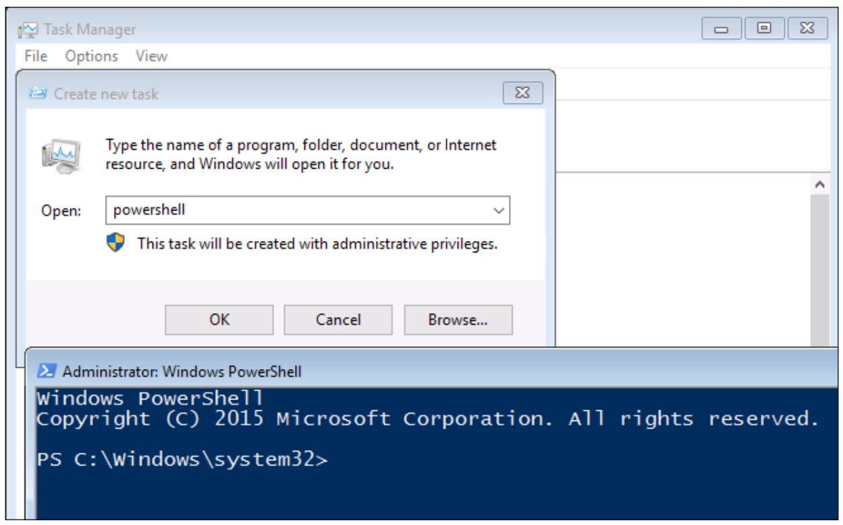Viewport: 843px width, 525px height.
Task: Close the Task Manager window
Action: (799, 30)
